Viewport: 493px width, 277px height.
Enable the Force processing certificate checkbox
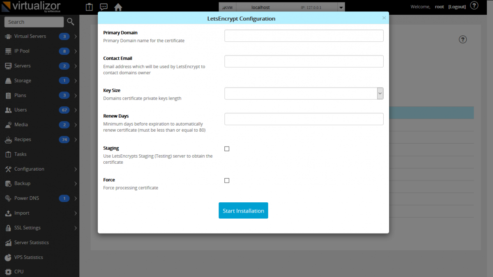[x=226, y=180]
